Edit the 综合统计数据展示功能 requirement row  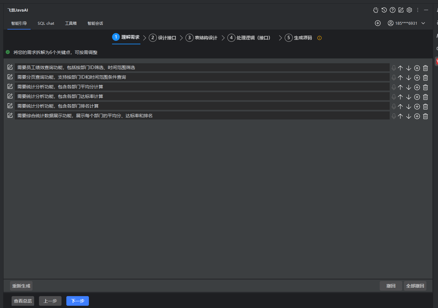[10, 115]
